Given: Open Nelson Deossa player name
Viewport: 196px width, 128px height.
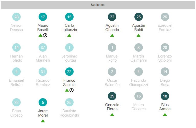Looking at the screenshot, I should click(17, 27).
